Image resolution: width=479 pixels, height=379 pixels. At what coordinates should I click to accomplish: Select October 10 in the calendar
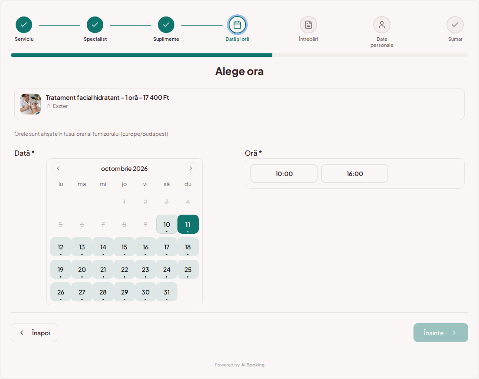pyautogui.click(x=167, y=225)
